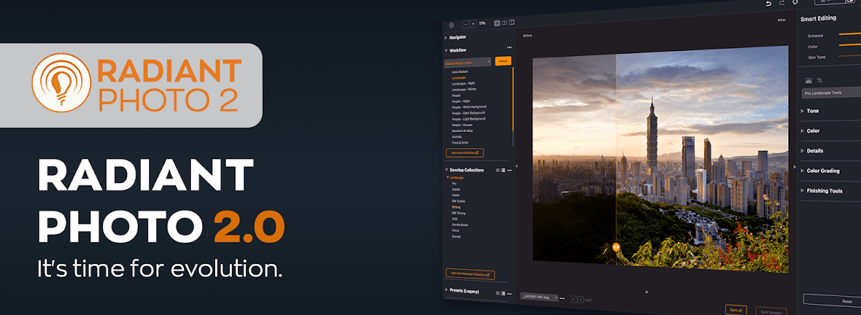Click the undo arrow icon

click(x=770, y=3)
